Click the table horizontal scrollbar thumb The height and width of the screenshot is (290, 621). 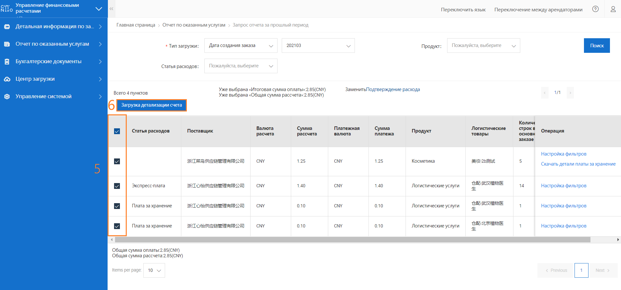tap(353, 240)
